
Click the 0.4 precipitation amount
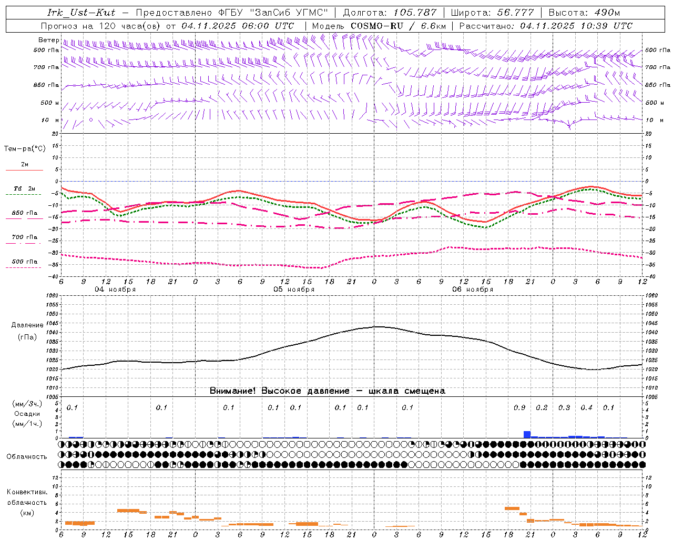(586, 408)
